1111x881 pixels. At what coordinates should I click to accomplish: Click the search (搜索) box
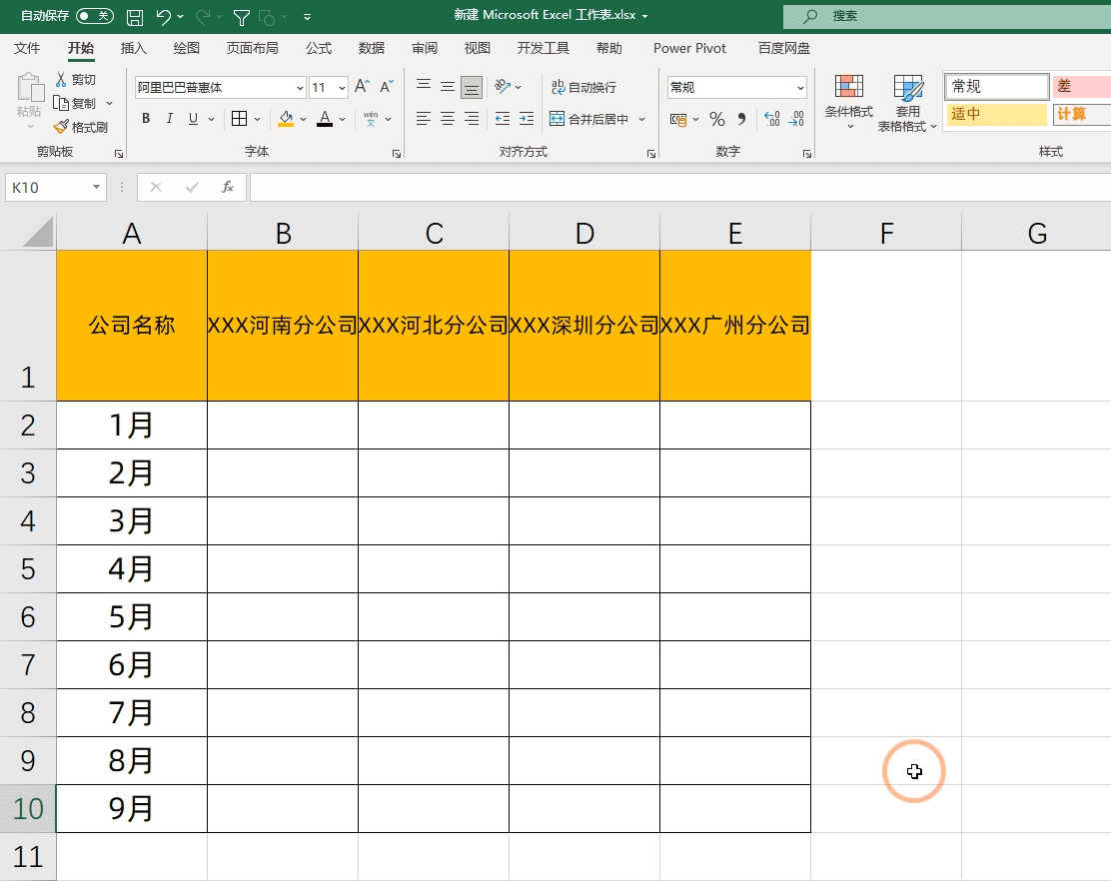pyautogui.click(x=947, y=16)
